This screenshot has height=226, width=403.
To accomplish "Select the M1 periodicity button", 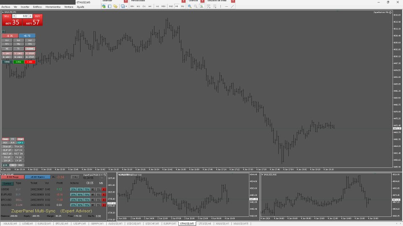I will [x=183, y=6].
